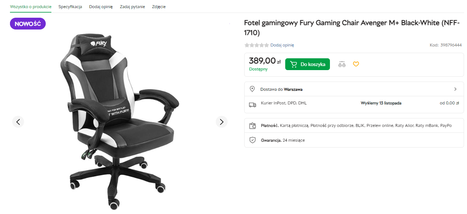Click the location pin delivery icon
The height and width of the screenshot is (214, 467).
click(252, 89)
